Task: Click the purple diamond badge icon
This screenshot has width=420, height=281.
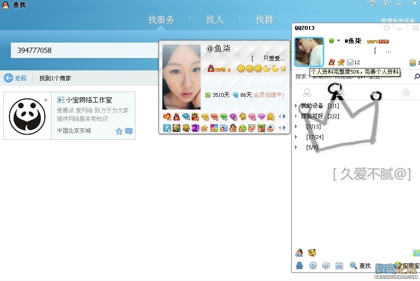Action: tap(261, 117)
